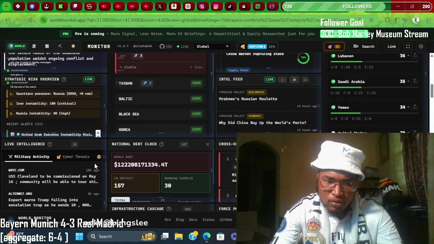The image size is (434, 244).
Task: Open the Search command button
Action: (364, 46)
